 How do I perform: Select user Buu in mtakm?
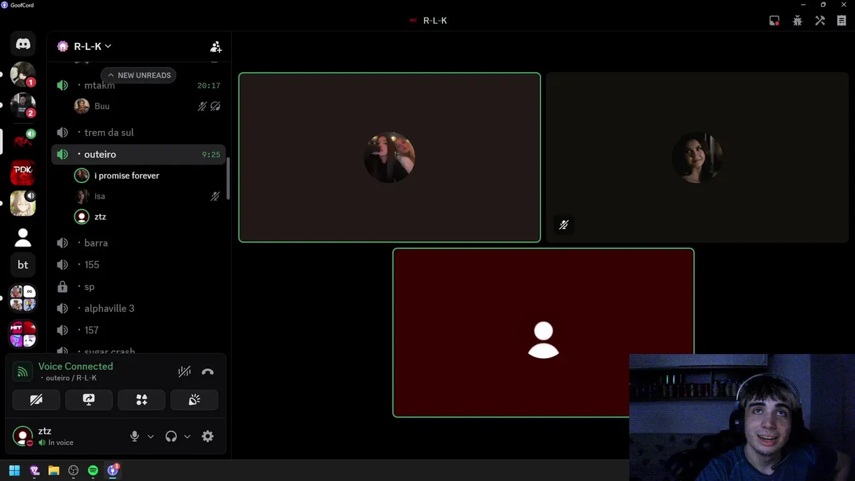click(x=147, y=106)
